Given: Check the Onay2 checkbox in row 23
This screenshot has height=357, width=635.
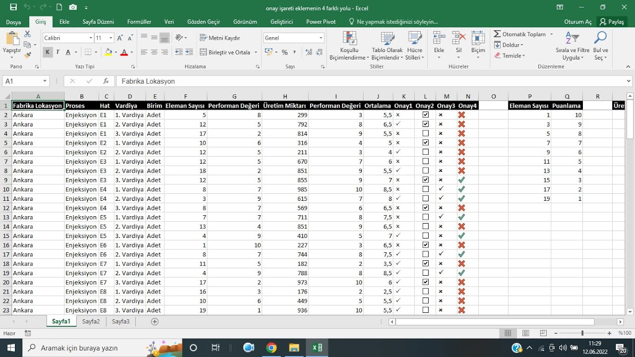Looking at the screenshot, I should (425, 310).
